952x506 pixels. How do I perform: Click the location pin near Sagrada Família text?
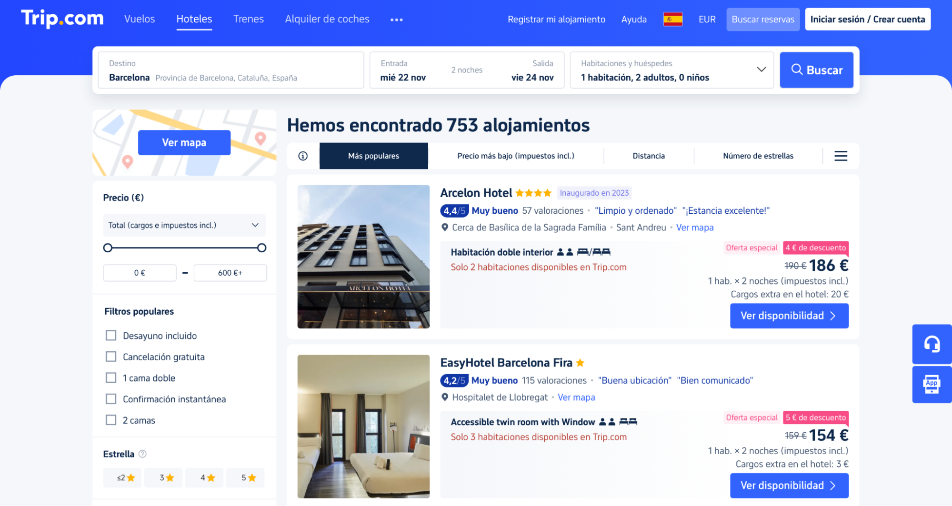[445, 227]
